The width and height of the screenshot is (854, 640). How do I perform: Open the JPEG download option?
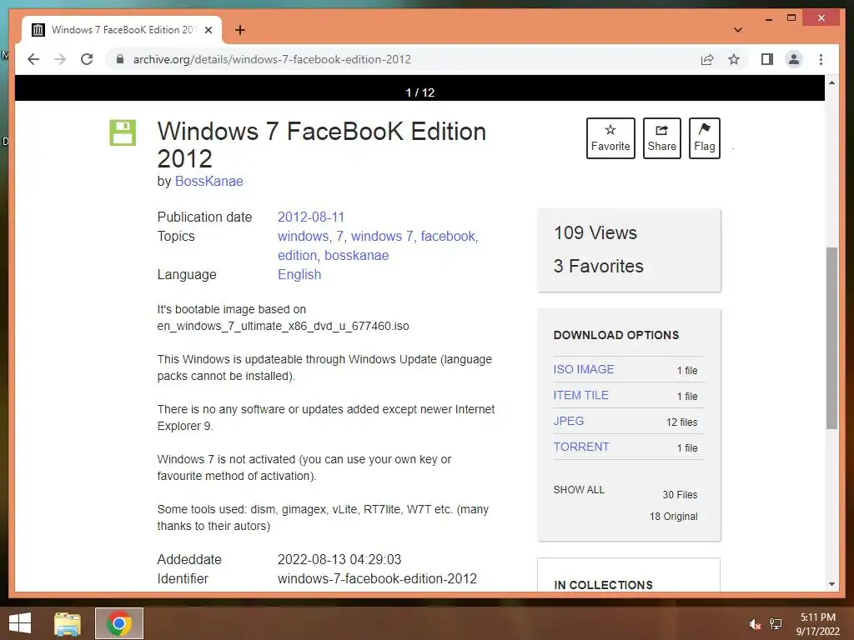click(x=568, y=421)
